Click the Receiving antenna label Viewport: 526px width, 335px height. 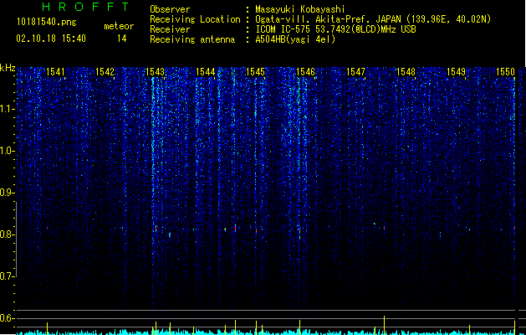click(192, 39)
